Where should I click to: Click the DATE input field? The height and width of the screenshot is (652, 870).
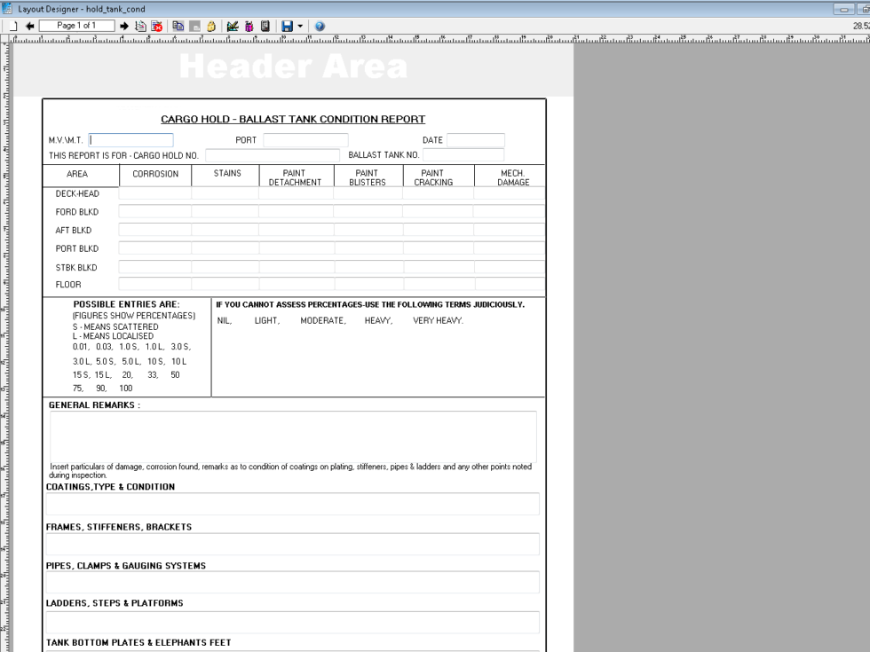(x=475, y=140)
